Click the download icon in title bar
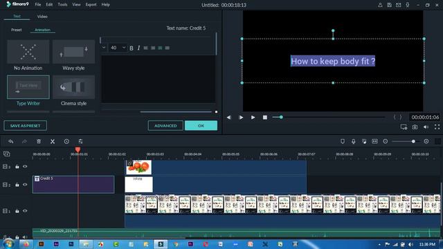Viewport: 443px width, 249px height. pos(408,5)
